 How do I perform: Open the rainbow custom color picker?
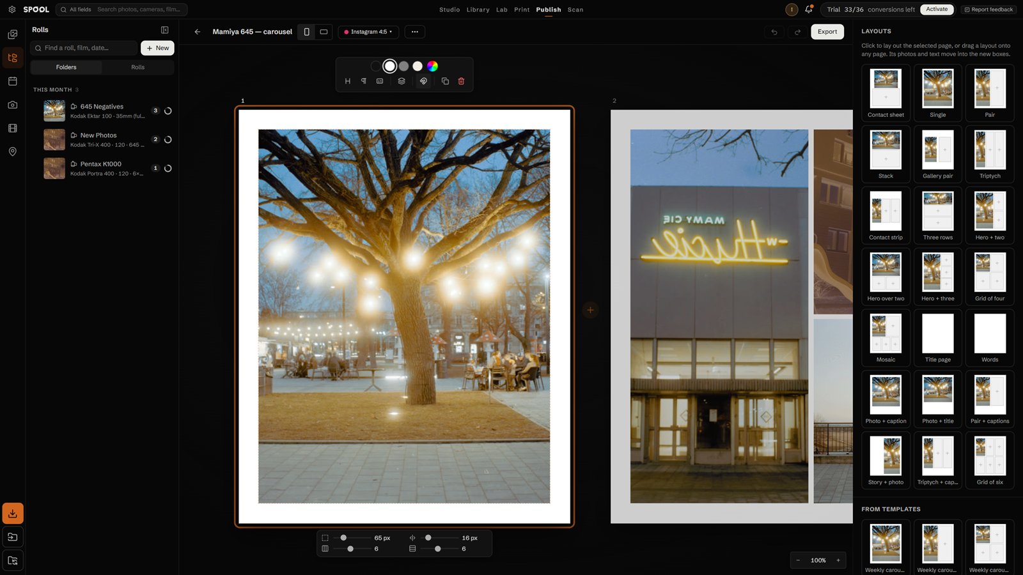432,66
